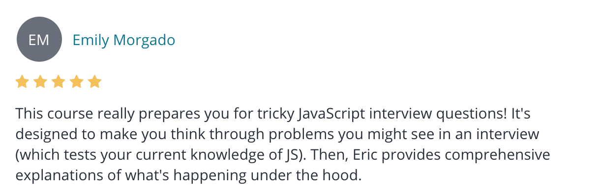600x192 pixels.
Task: Click the initials 'EM' inside avatar
Action: click(x=39, y=40)
